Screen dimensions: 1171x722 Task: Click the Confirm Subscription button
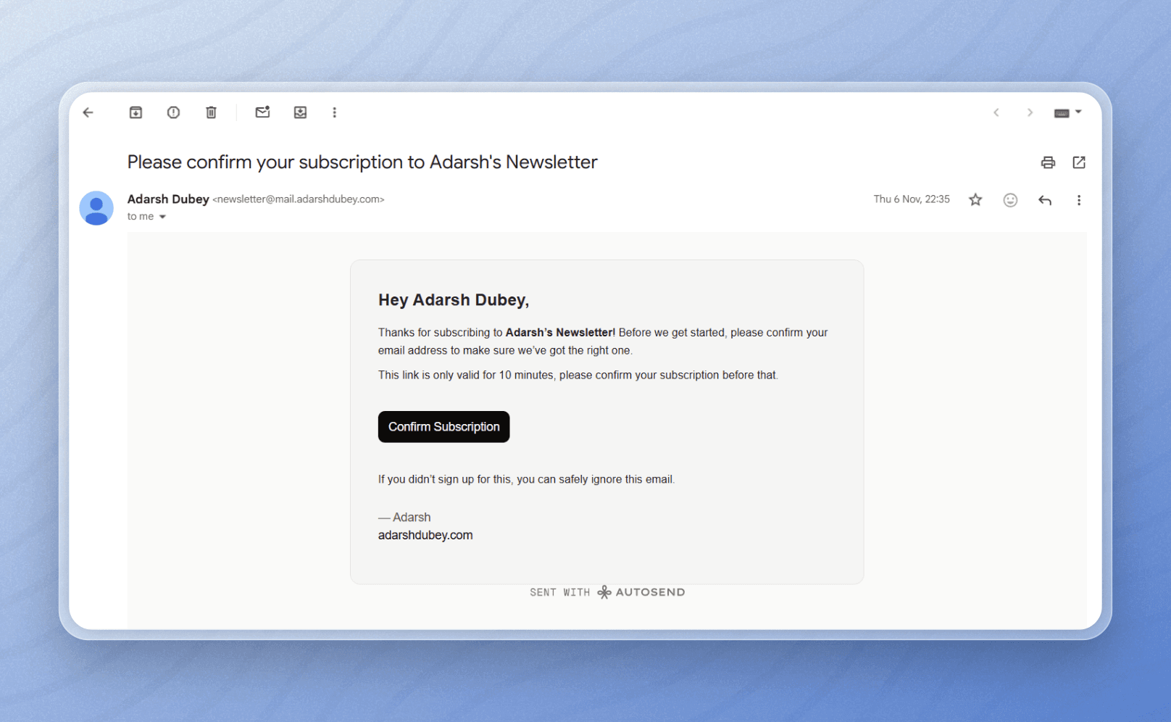443,427
